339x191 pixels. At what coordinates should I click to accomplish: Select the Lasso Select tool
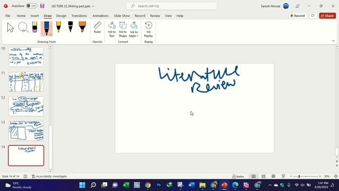pos(23,27)
